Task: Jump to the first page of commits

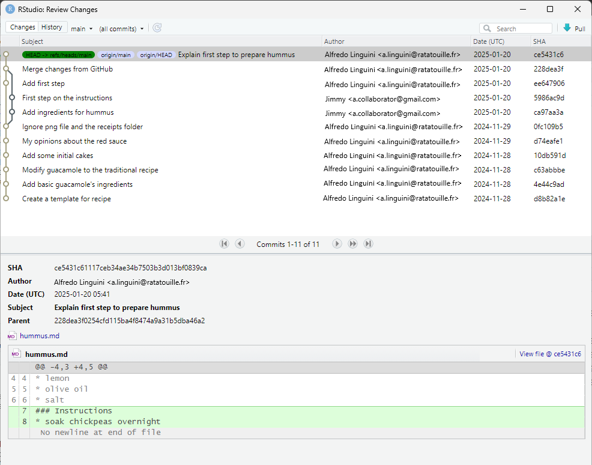Action: pyautogui.click(x=224, y=243)
